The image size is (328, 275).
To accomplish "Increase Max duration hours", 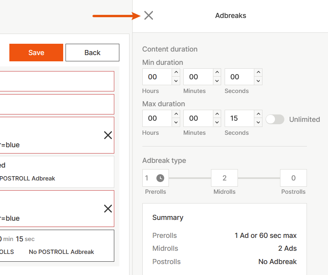I will click(176, 114).
